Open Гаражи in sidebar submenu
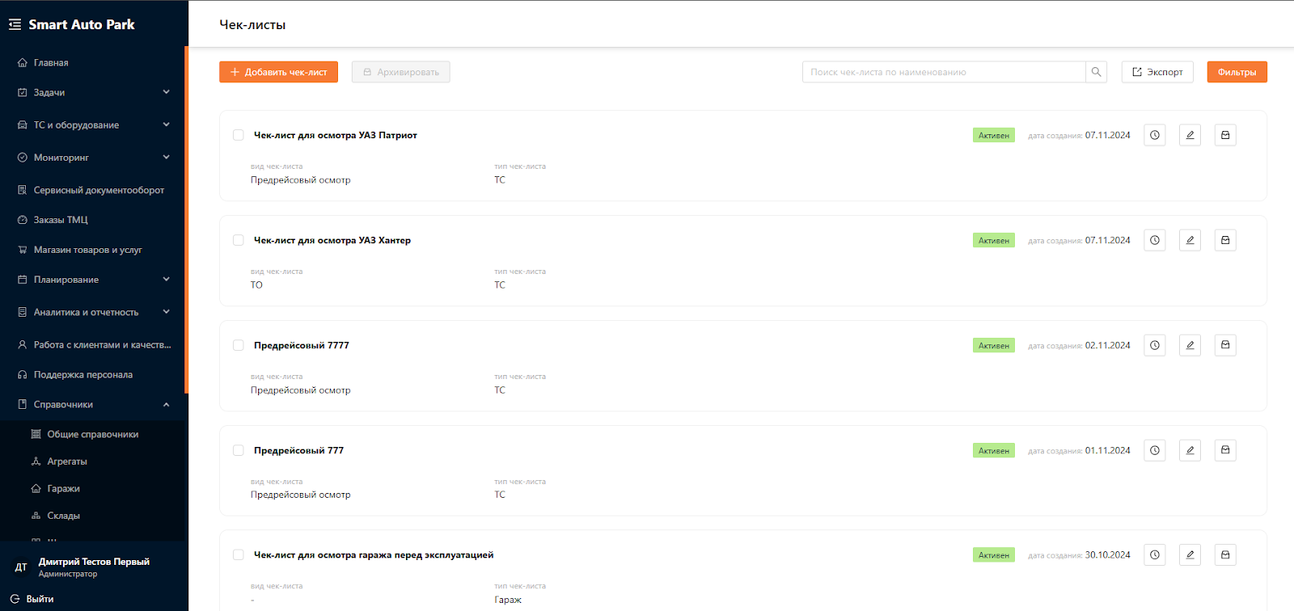Image resolution: width=1294 pixels, height=611 pixels. point(63,489)
